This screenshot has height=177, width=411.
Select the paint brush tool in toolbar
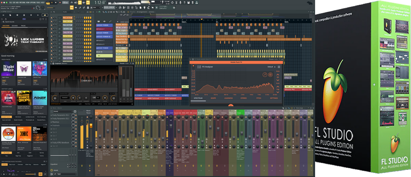[80, 8]
